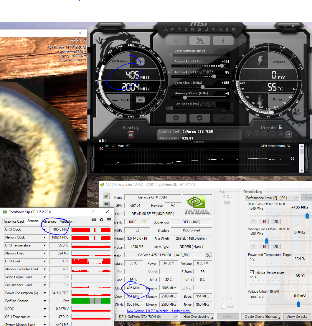
Task: Adjust the Power Limit (%) slider
Action: pyautogui.click(x=222, y=66)
